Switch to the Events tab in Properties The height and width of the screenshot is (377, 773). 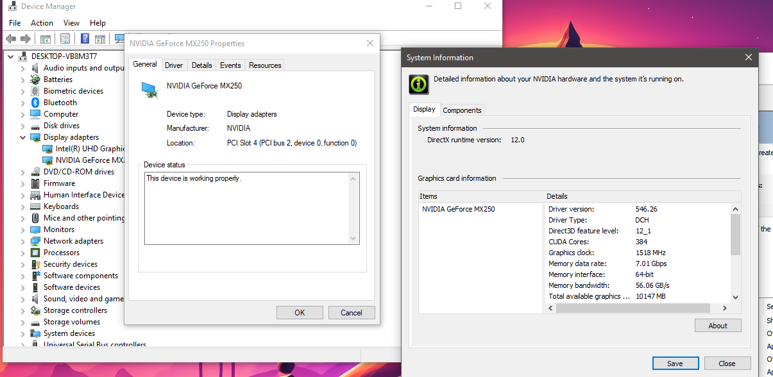[230, 65]
